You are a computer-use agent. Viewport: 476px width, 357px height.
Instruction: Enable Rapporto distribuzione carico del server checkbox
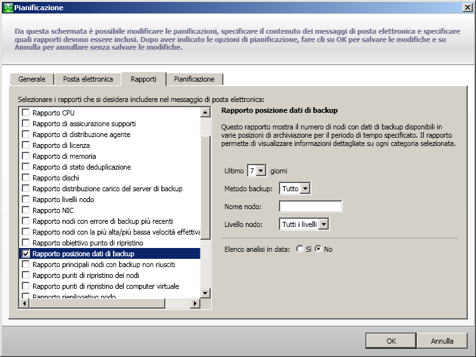click(x=26, y=188)
